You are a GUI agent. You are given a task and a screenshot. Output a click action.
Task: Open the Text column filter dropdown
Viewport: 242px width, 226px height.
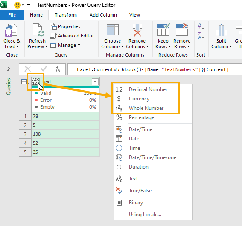(x=95, y=82)
